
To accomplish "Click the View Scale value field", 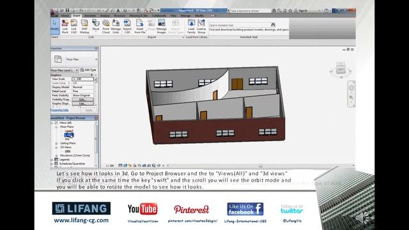I will pyautogui.click(x=82, y=79).
